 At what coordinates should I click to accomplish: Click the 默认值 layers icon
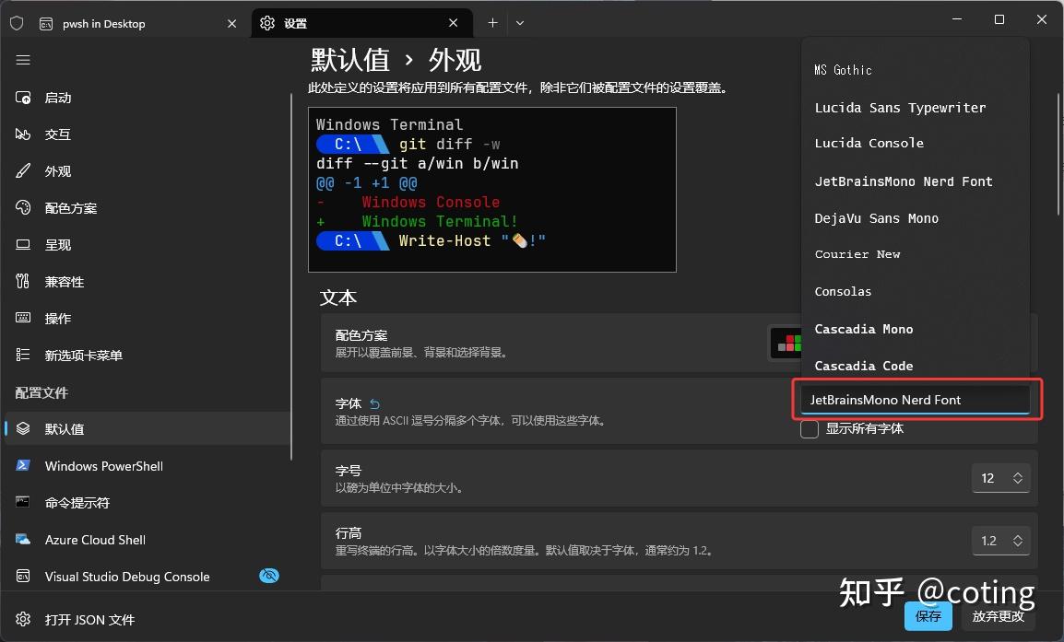23,428
